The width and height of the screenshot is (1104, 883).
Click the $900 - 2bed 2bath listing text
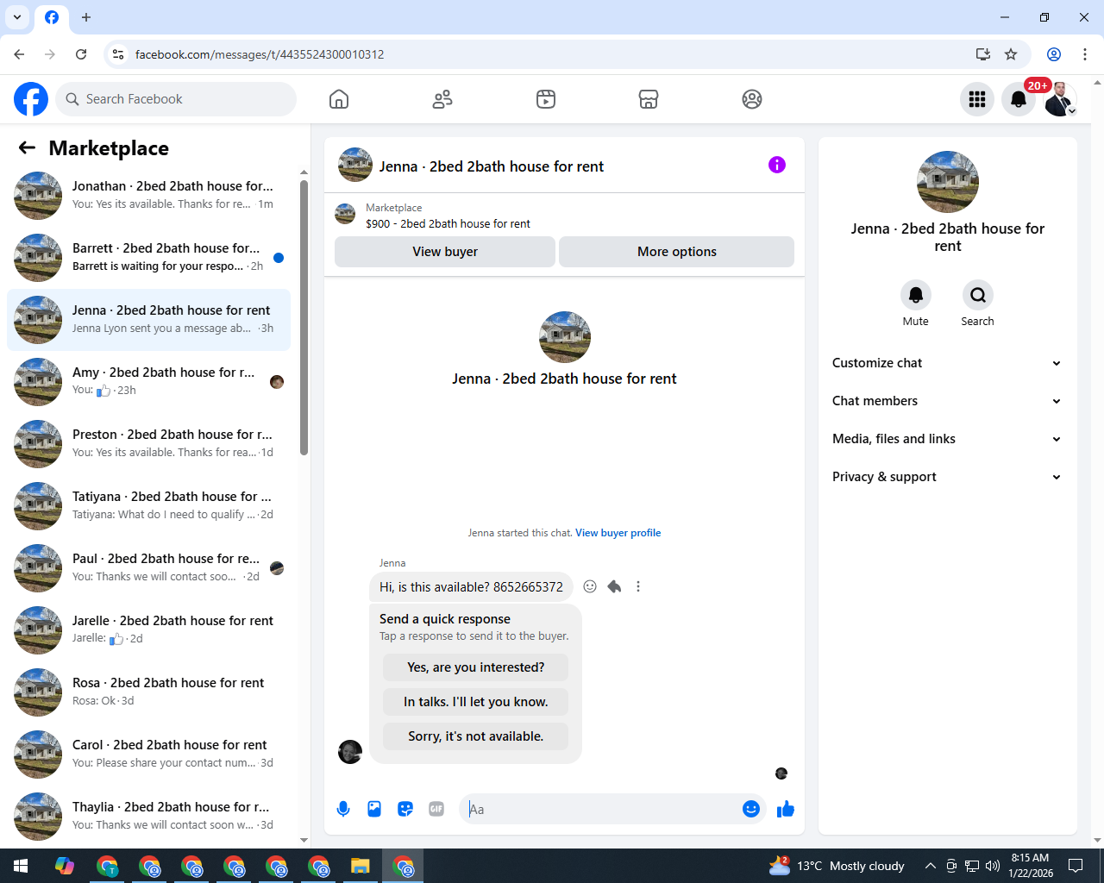[x=448, y=223]
